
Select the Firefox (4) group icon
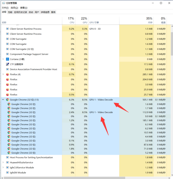point(7,74)
